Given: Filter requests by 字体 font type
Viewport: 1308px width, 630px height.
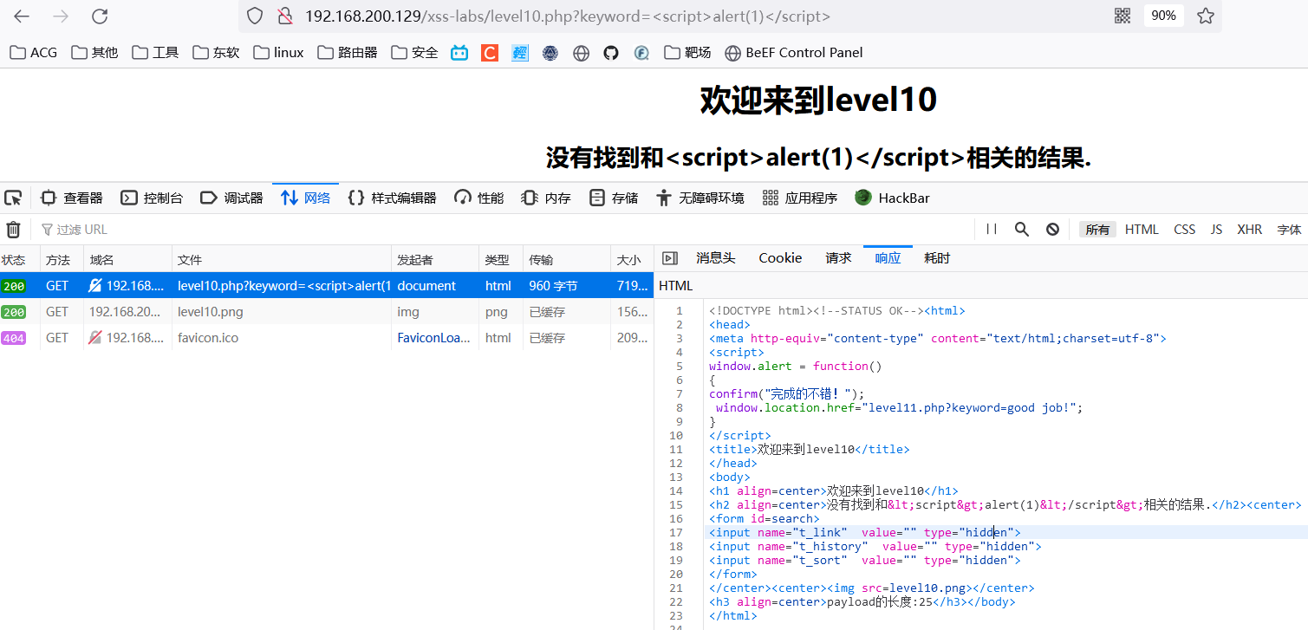Looking at the screenshot, I should click(1289, 230).
